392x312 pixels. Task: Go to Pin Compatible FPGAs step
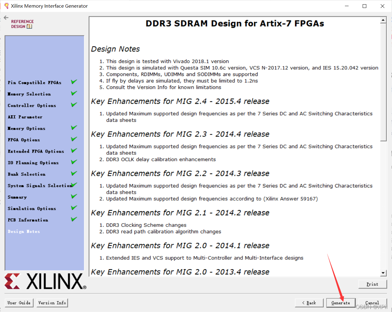35,83
